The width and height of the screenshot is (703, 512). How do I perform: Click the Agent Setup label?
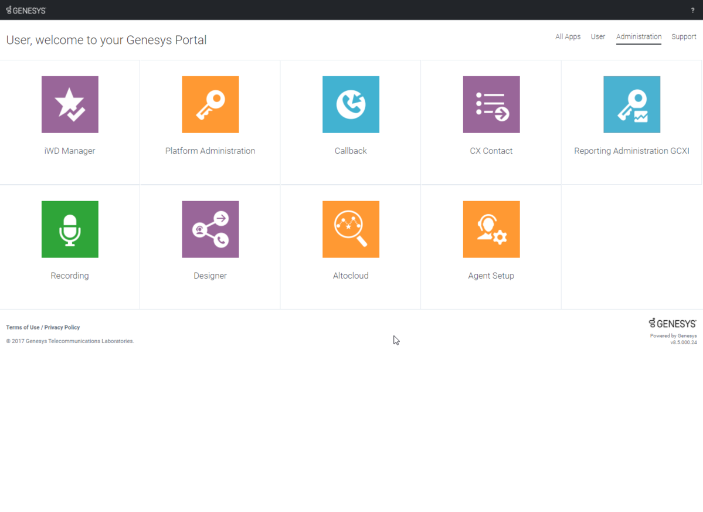(x=491, y=276)
